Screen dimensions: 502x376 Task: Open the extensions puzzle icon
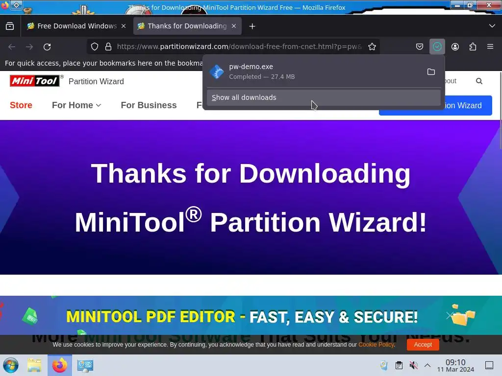pos(473,47)
